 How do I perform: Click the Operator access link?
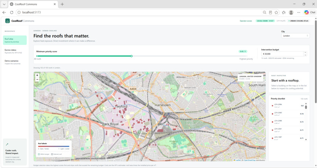[246, 21]
